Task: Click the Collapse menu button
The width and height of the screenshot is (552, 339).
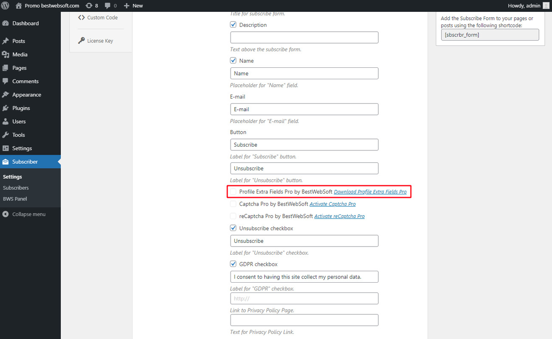Action: coord(24,214)
